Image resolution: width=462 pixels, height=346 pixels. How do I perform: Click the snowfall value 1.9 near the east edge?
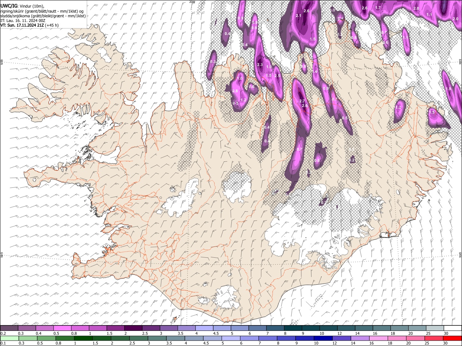[x=448, y=88]
